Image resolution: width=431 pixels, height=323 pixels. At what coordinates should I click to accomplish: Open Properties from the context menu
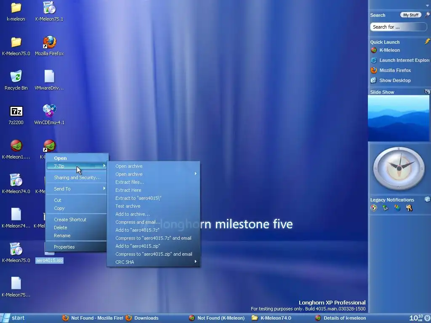click(x=77, y=247)
